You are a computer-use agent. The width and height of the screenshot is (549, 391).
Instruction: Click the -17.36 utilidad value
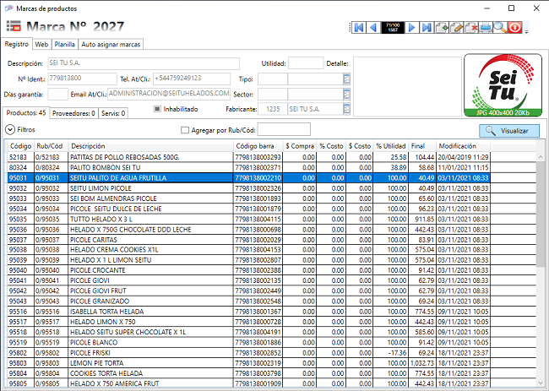click(x=391, y=353)
